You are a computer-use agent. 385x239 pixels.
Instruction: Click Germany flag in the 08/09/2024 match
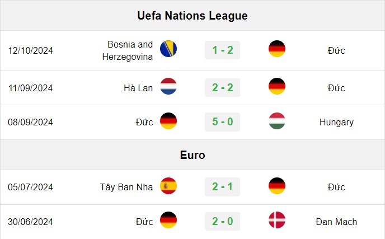point(168,121)
